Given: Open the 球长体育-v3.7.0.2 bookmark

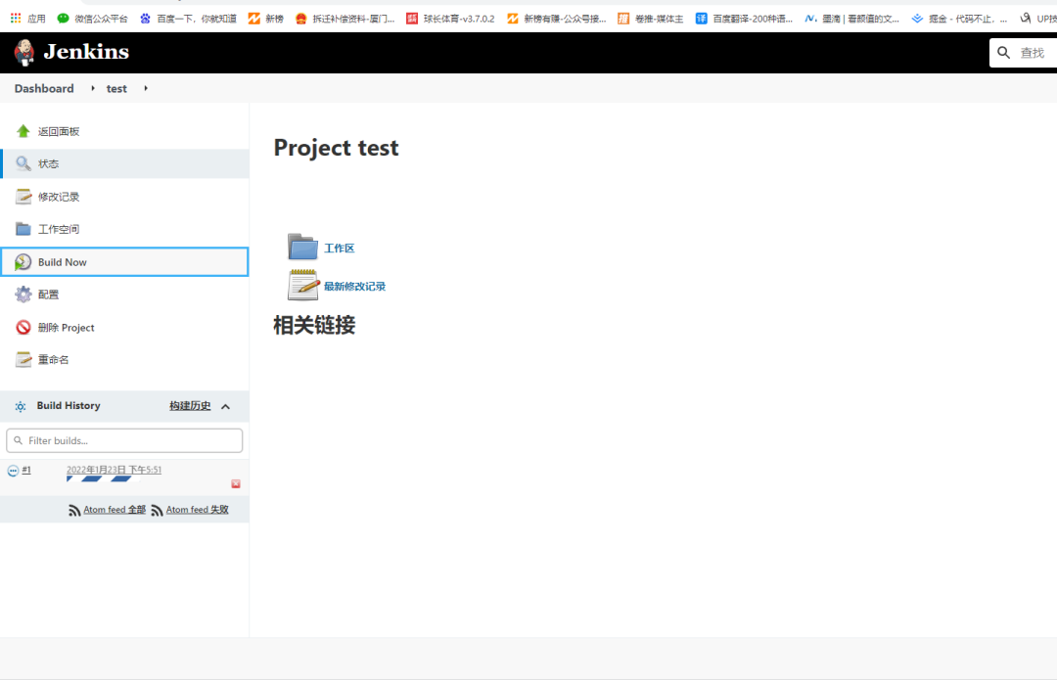Looking at the screenshot, I should coord(450,19).
